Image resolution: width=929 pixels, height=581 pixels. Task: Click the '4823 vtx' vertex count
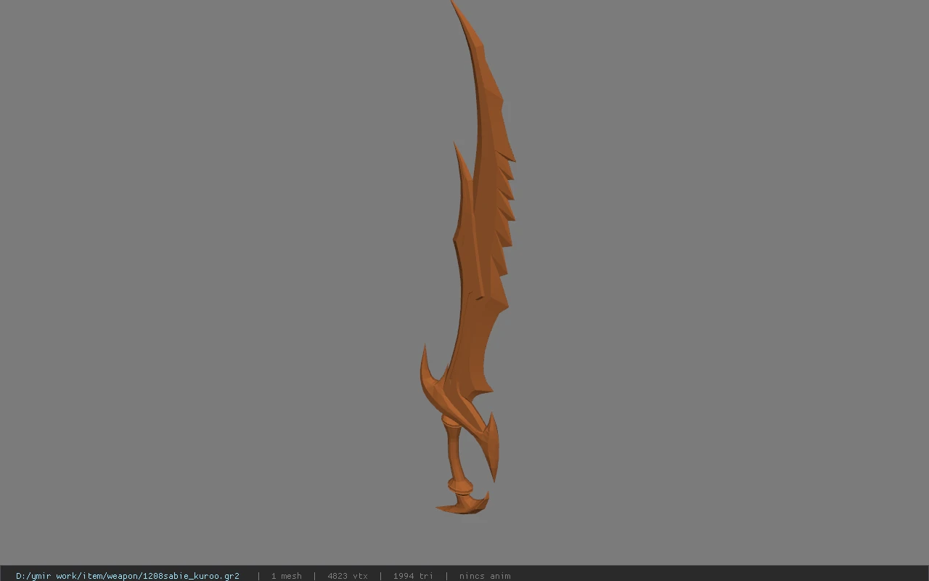click(x=347, y=576)
